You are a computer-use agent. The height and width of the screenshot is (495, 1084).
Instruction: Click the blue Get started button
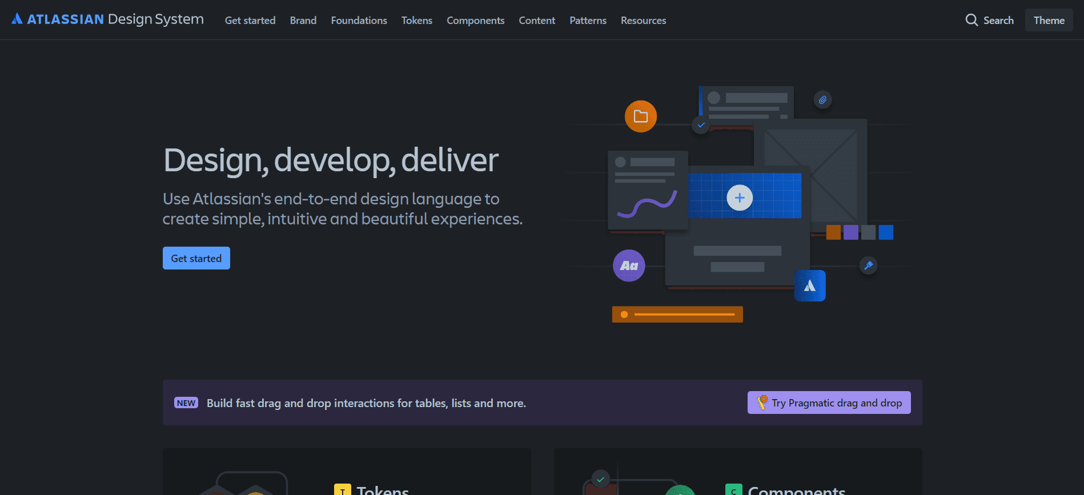tap(196, 258)
